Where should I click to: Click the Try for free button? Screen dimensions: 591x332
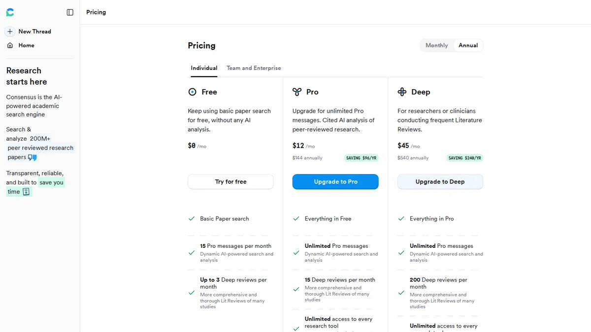[x=230, y=181]
